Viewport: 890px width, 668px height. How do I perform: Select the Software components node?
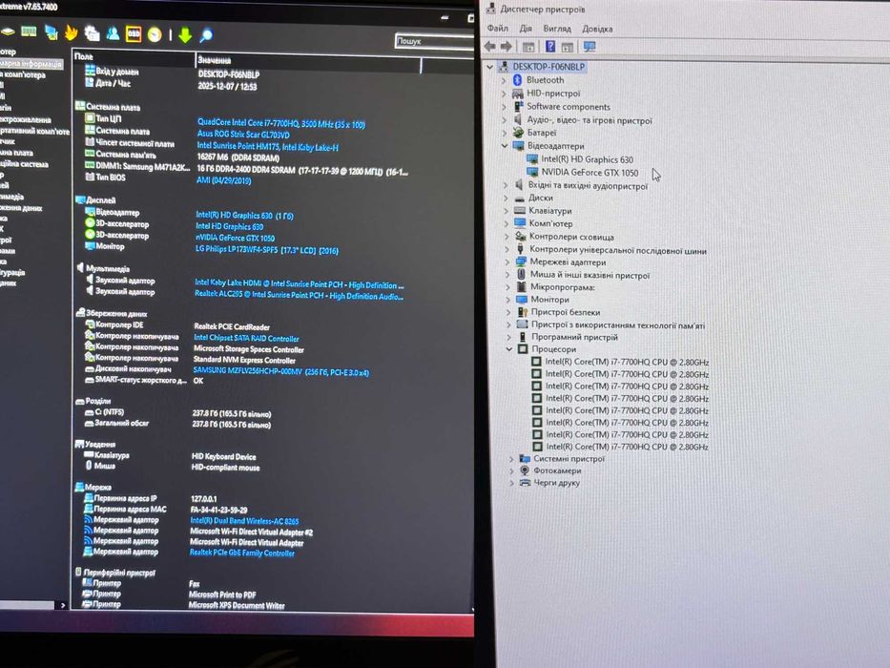(569, 107)
